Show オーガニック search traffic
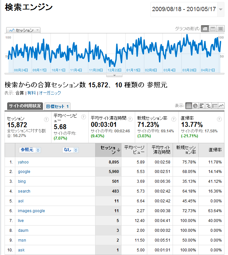Image resolution: width=228 pixels, height=255 pixels. (50, 93)
